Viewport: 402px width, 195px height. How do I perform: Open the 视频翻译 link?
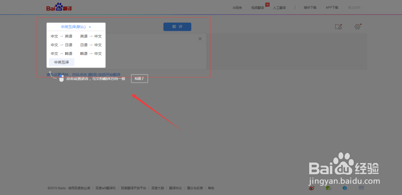pos(258,8)
